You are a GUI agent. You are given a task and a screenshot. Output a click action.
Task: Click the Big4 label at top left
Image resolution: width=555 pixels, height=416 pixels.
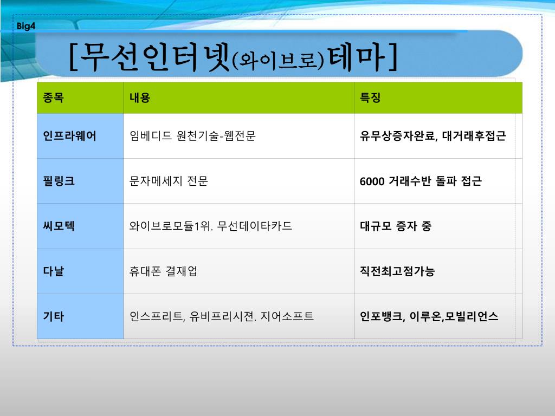point(26,26)
